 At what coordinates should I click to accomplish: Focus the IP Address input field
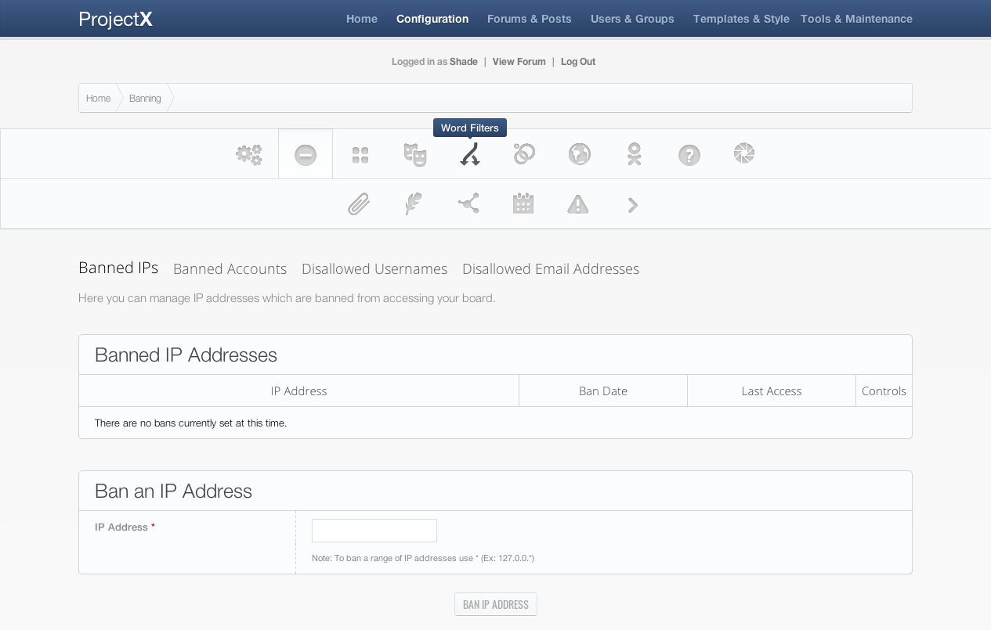tap(374, 531)
